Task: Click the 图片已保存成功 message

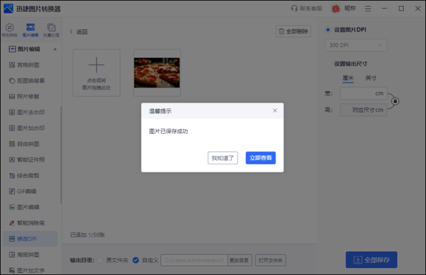Action: click(169, 131)
